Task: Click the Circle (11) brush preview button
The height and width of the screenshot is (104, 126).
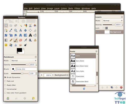Action: pos(13,69)
